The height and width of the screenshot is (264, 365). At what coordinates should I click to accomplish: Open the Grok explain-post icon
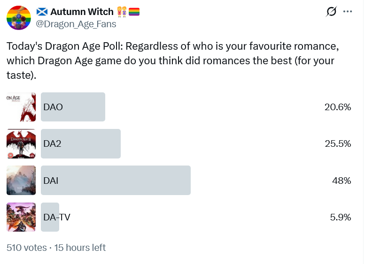[x=331, y=12]
